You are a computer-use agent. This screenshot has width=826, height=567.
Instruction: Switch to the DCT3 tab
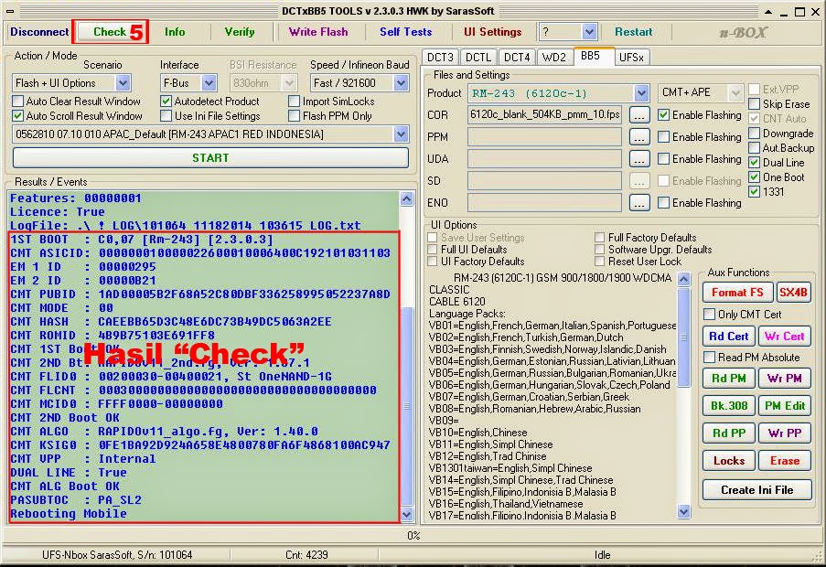click(440, 57)
